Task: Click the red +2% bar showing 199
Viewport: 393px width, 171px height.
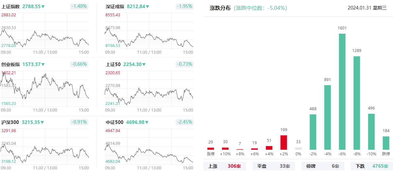Action: [284, 143]
